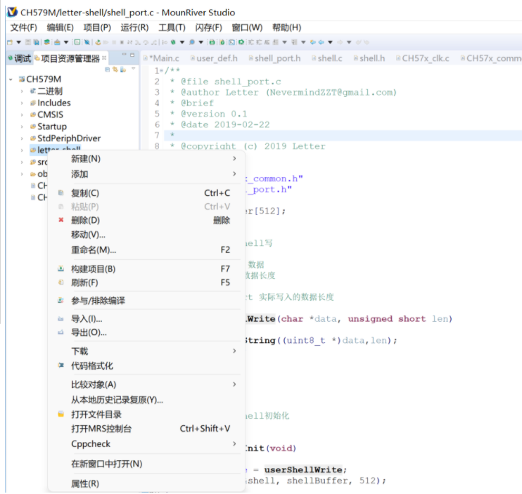Choose 在新窗口中打开(N)
522x494 pixels.
(146, 464)
